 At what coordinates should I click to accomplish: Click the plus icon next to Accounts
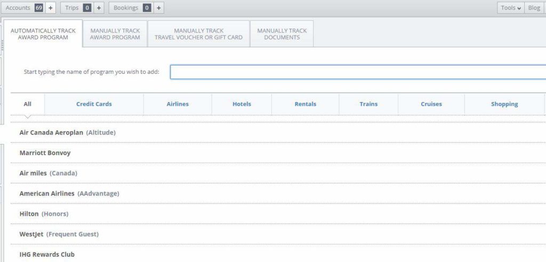point(50,8)
